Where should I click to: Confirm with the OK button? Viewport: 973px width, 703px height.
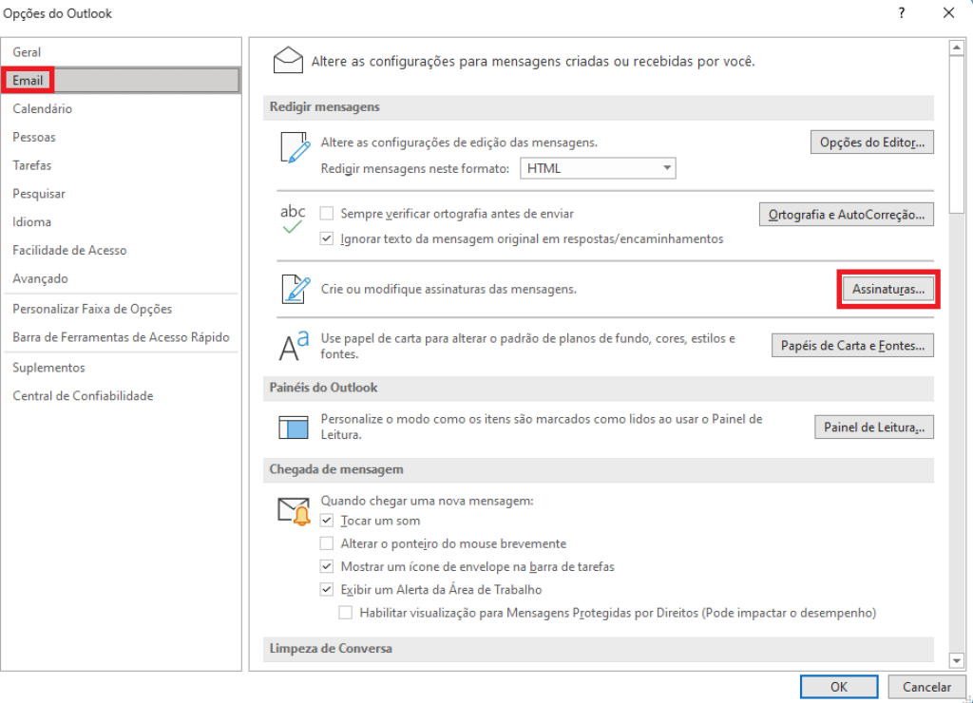pos(839,686)
